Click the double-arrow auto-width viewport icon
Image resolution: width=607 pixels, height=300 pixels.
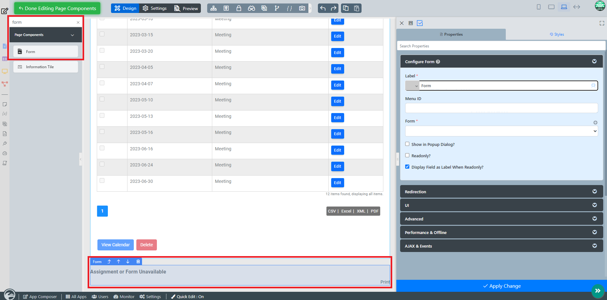[x=577, y=7]
